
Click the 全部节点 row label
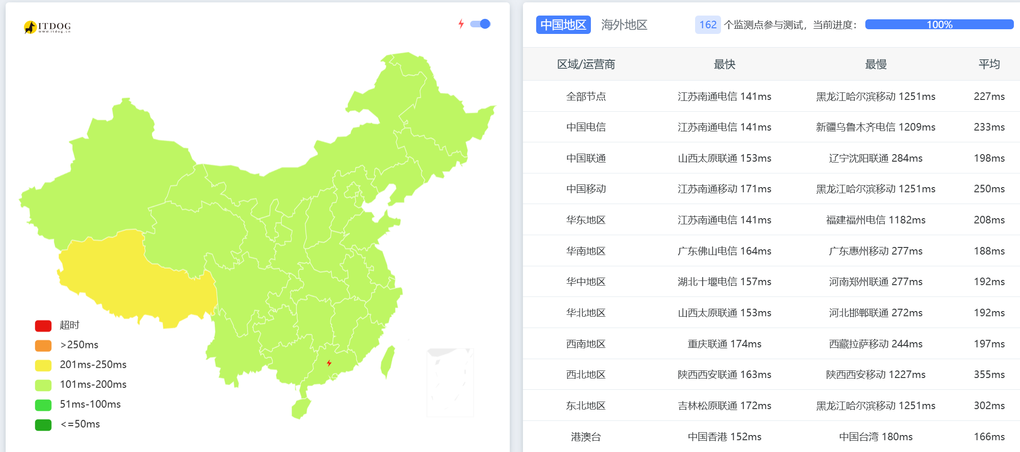(586, 96)
